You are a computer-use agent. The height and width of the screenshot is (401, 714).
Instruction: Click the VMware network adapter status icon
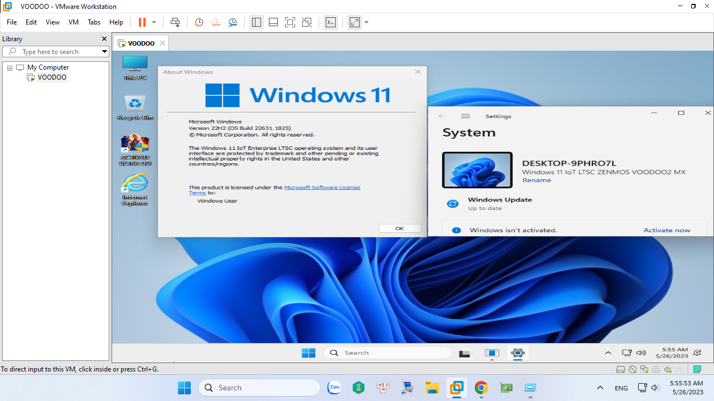point(644,369)
